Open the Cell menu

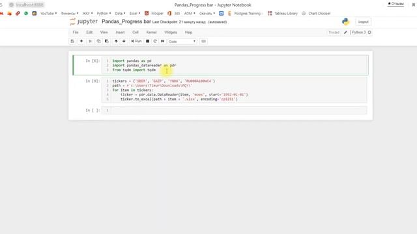pos(136,32)
